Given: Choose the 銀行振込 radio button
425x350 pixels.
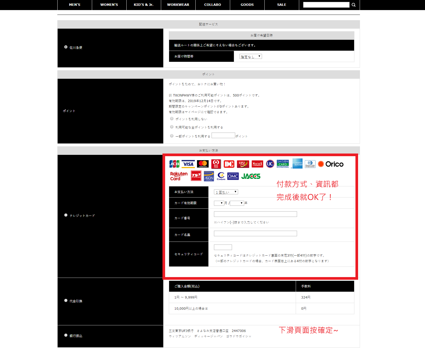Looking at the screenshot, I should click(66, 335).
